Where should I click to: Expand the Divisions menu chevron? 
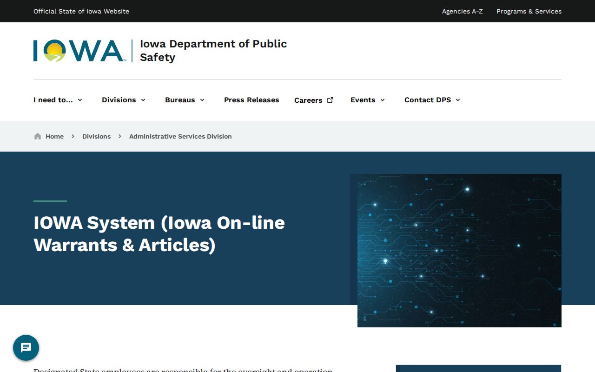[x=143, y=100]
